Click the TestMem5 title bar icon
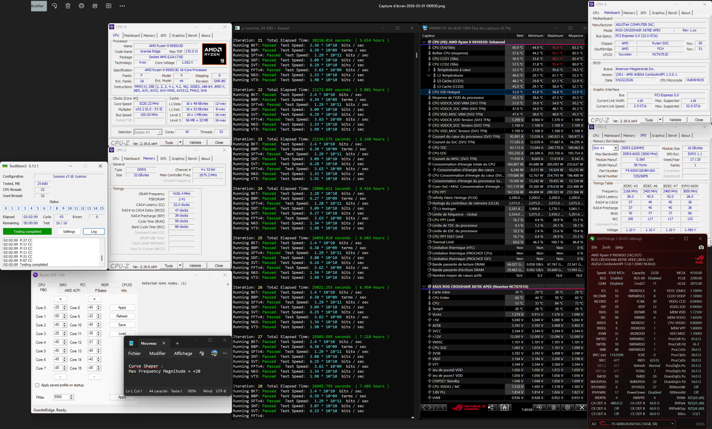Viewport: 712px width, 429px height. point(5,166)
